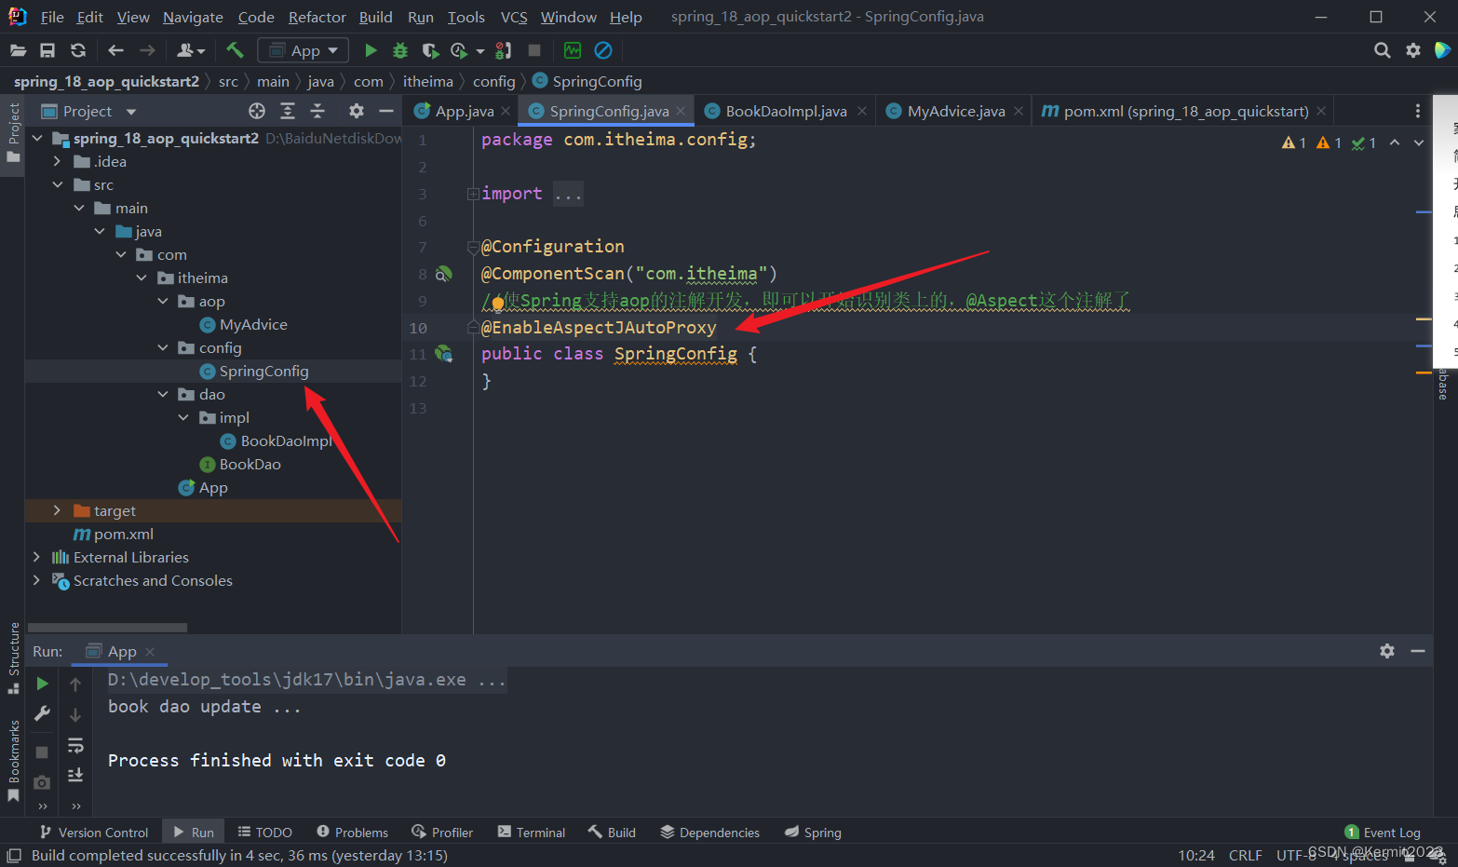This screenshot has width=1458, height=867.
Task: Open the Dependencies tool window
Action: [x=709, y=833]
